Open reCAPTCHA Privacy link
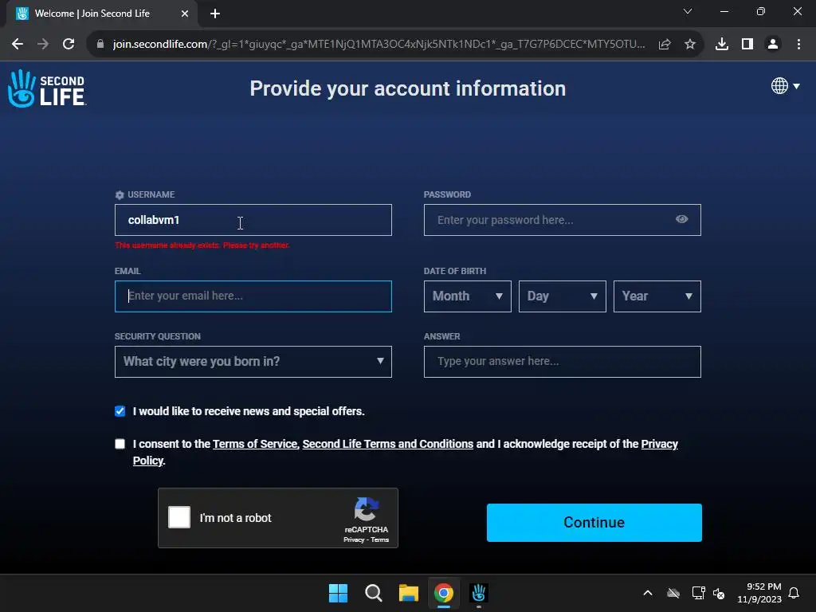 tap(354, 539)
